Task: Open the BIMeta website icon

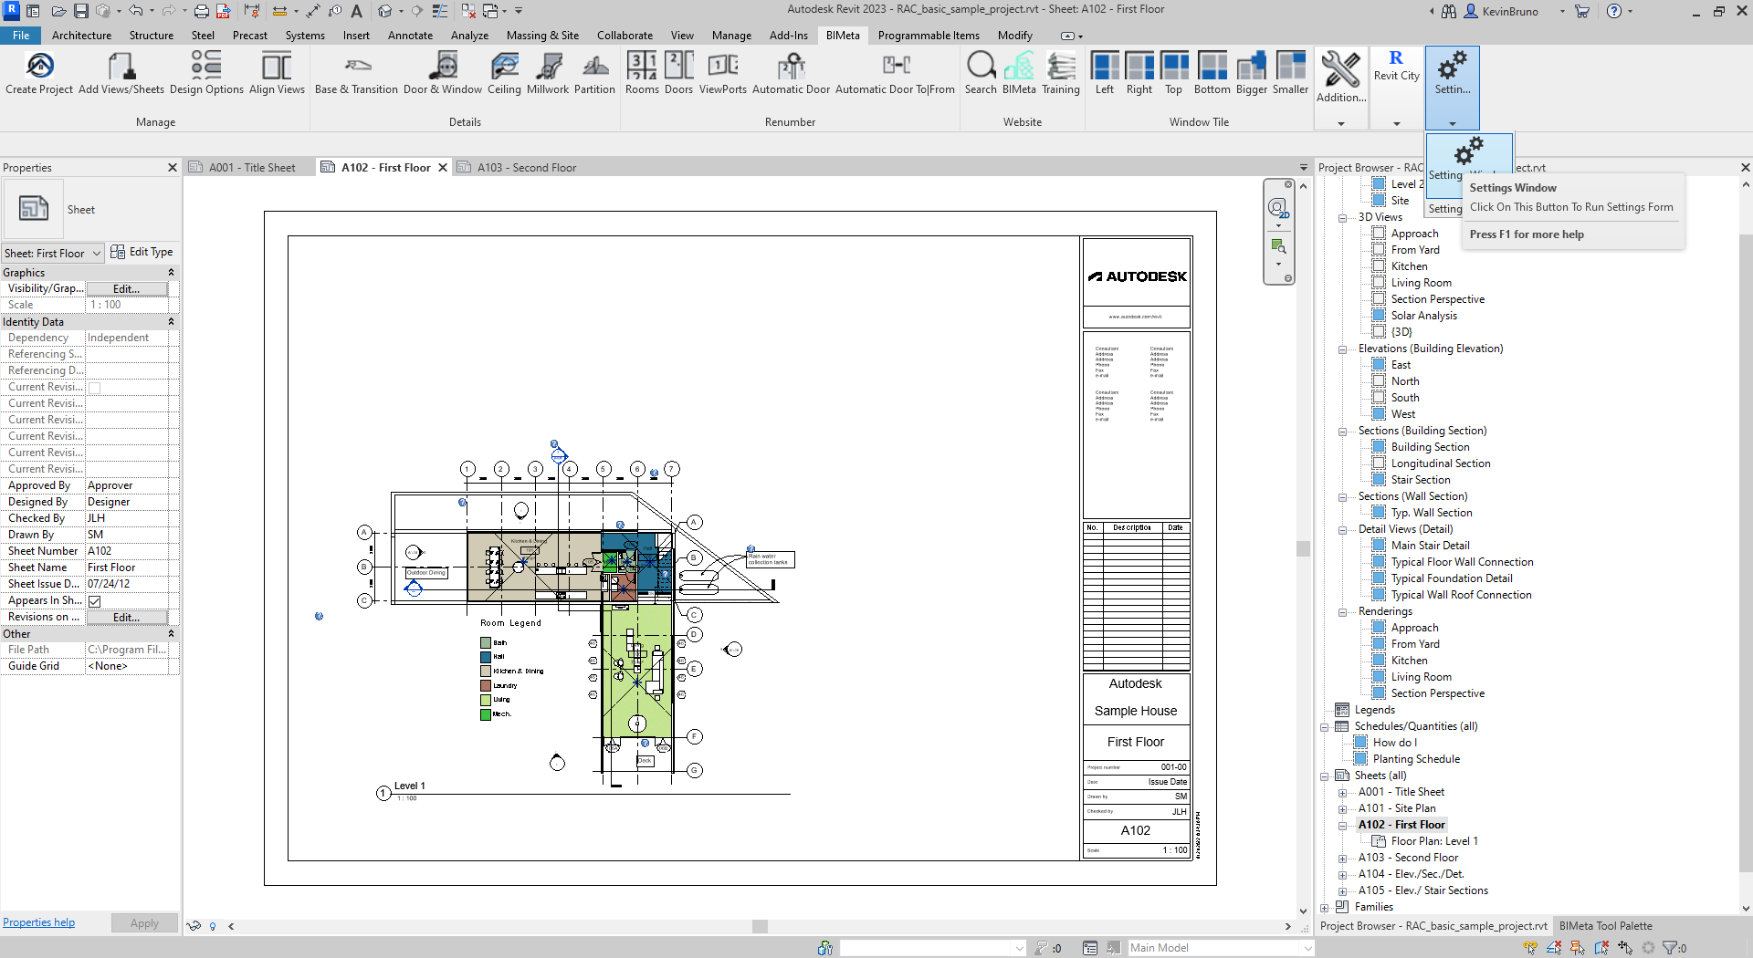Action: click(1019, 73)
